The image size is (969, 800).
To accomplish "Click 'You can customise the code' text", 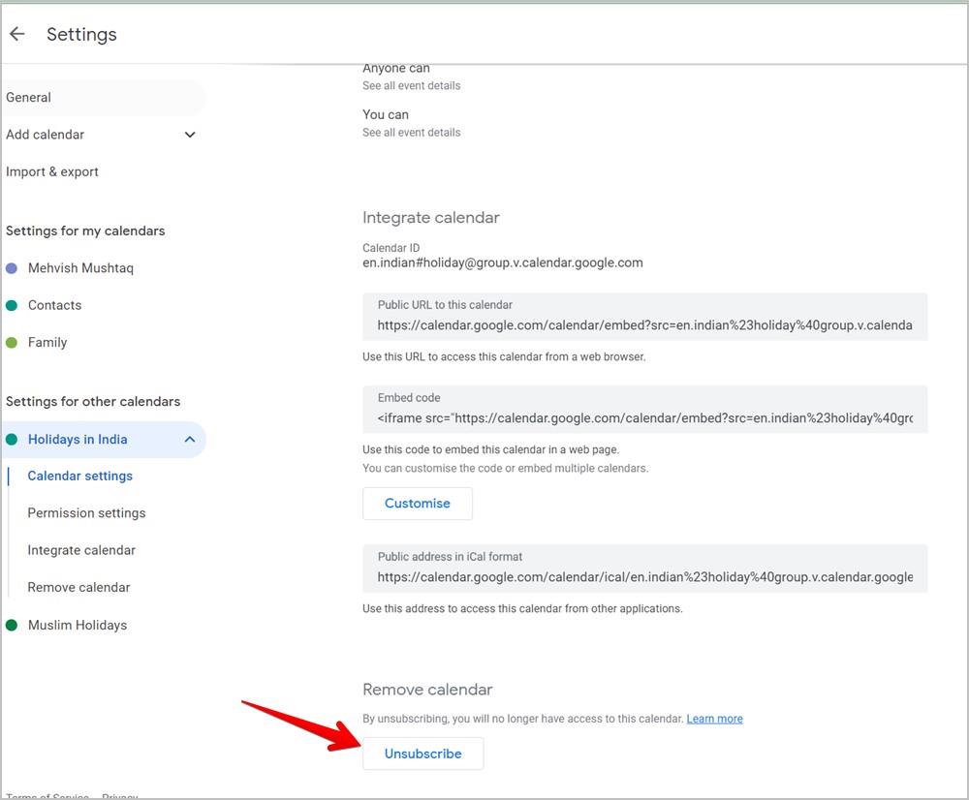I will coord(505,468).
